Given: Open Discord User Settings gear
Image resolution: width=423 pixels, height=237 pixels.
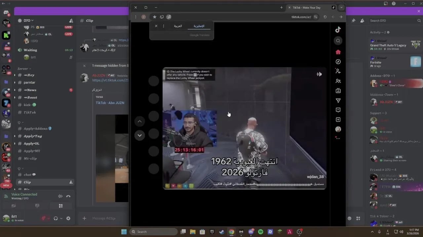Looking at the screenshot, I should [68, 218].
